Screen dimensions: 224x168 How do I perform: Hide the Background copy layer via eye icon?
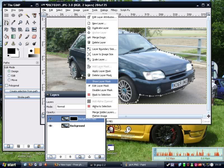click(51, 119)
